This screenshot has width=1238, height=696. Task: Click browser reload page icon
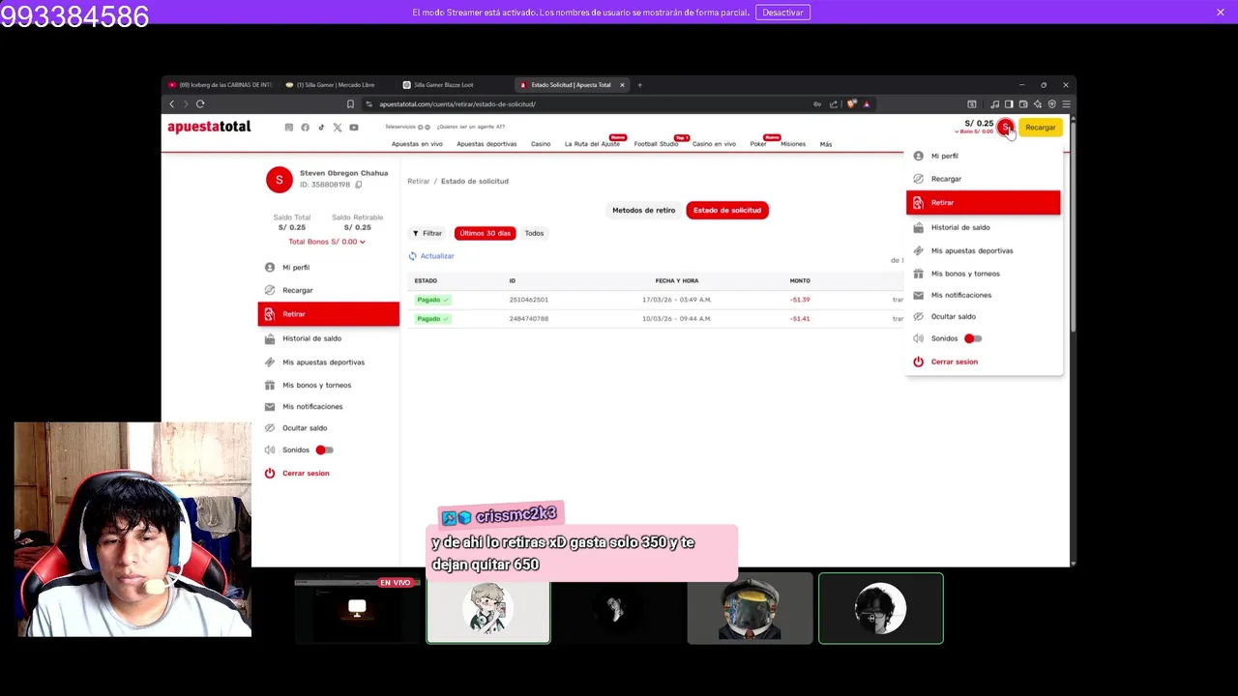200,103
